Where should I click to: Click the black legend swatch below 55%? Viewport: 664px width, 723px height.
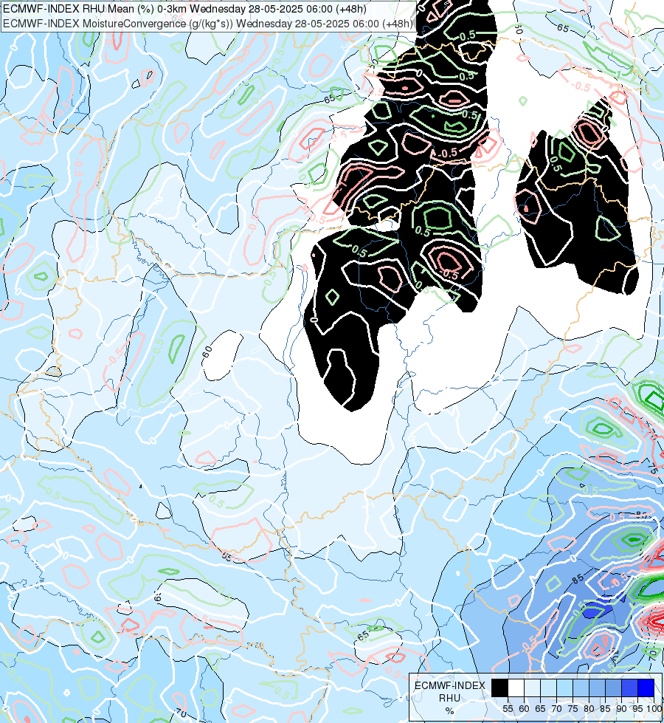[500, 688]
